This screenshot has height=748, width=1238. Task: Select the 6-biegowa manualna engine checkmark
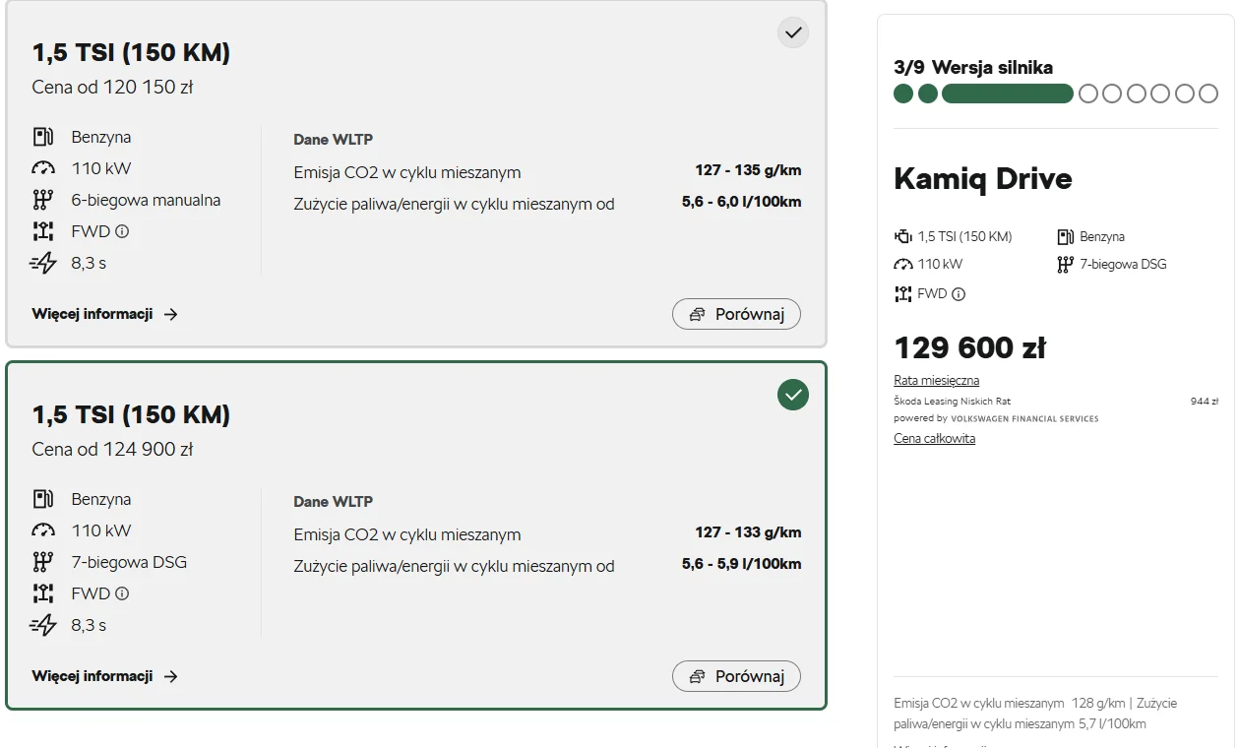pyautogui.click(x=793, y=32)
